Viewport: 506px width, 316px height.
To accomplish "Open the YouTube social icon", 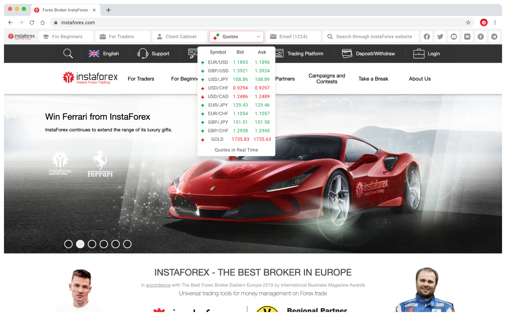I will click(454, 36).
